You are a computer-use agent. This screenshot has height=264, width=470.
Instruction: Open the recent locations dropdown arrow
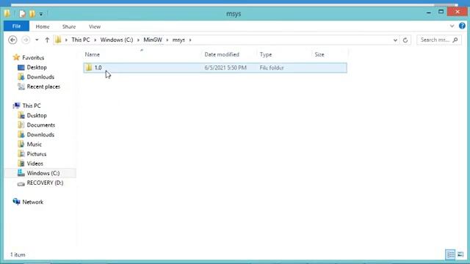pyautogui.click(x=37, y=40)
